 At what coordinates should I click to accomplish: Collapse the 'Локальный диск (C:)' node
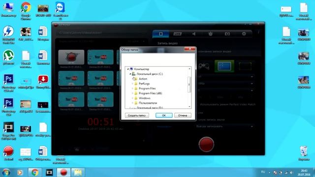pyautogui.click(x=130, y=74)
